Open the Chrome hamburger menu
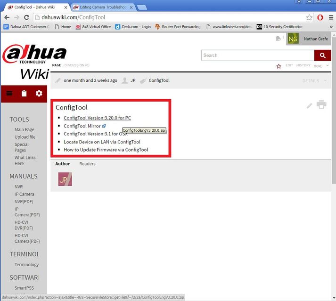This screenshot has width=336, height=301. [x=331, y=17]
